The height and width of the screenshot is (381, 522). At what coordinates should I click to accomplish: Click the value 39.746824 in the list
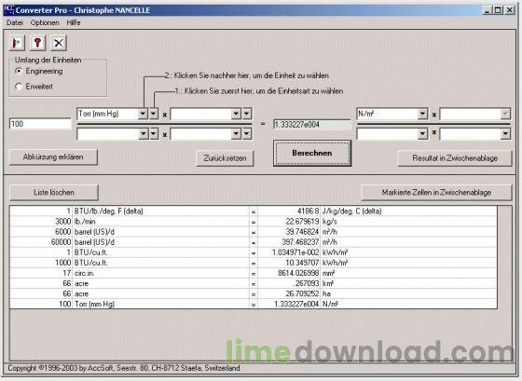click(289, 232)
